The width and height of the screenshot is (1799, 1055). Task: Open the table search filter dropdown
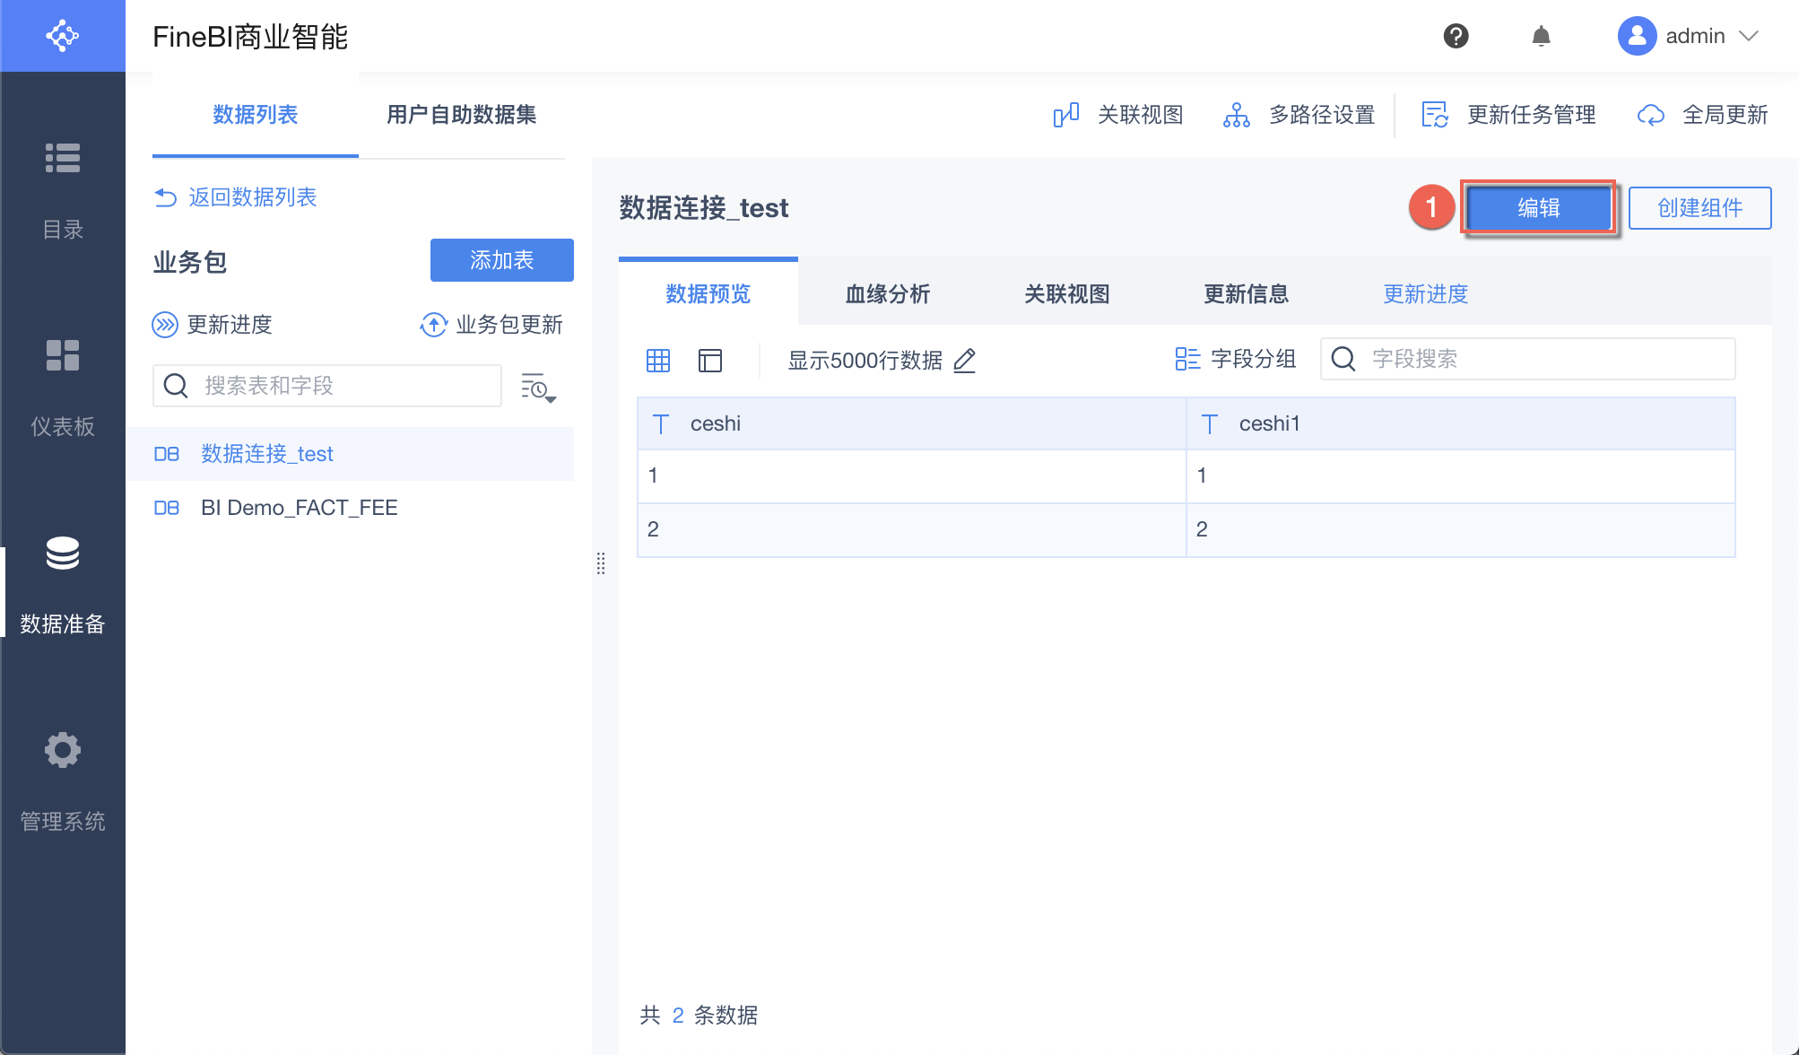(539, 388)
